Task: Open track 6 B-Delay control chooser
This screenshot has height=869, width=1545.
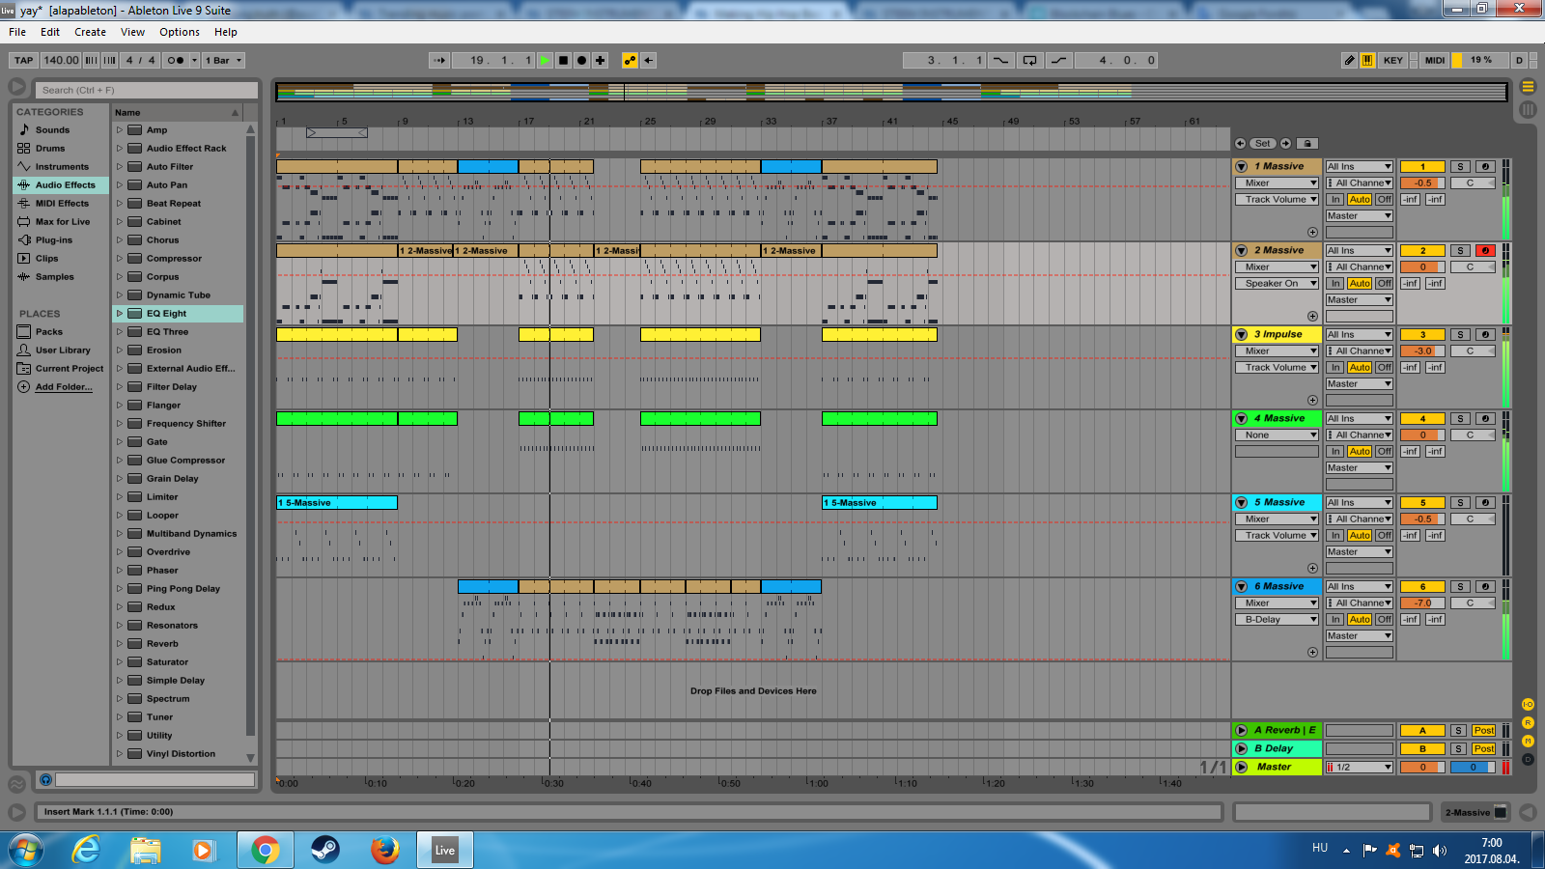Action: (1277, 620)
